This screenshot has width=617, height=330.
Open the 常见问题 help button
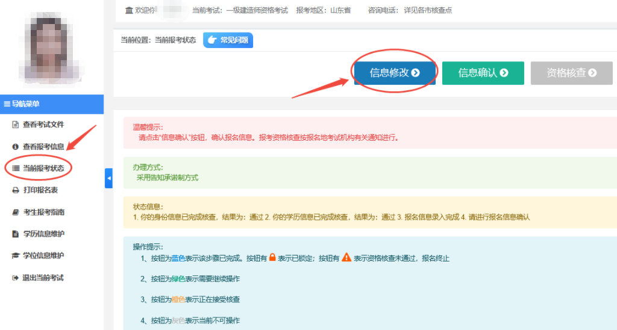click(x=228, y=40)
